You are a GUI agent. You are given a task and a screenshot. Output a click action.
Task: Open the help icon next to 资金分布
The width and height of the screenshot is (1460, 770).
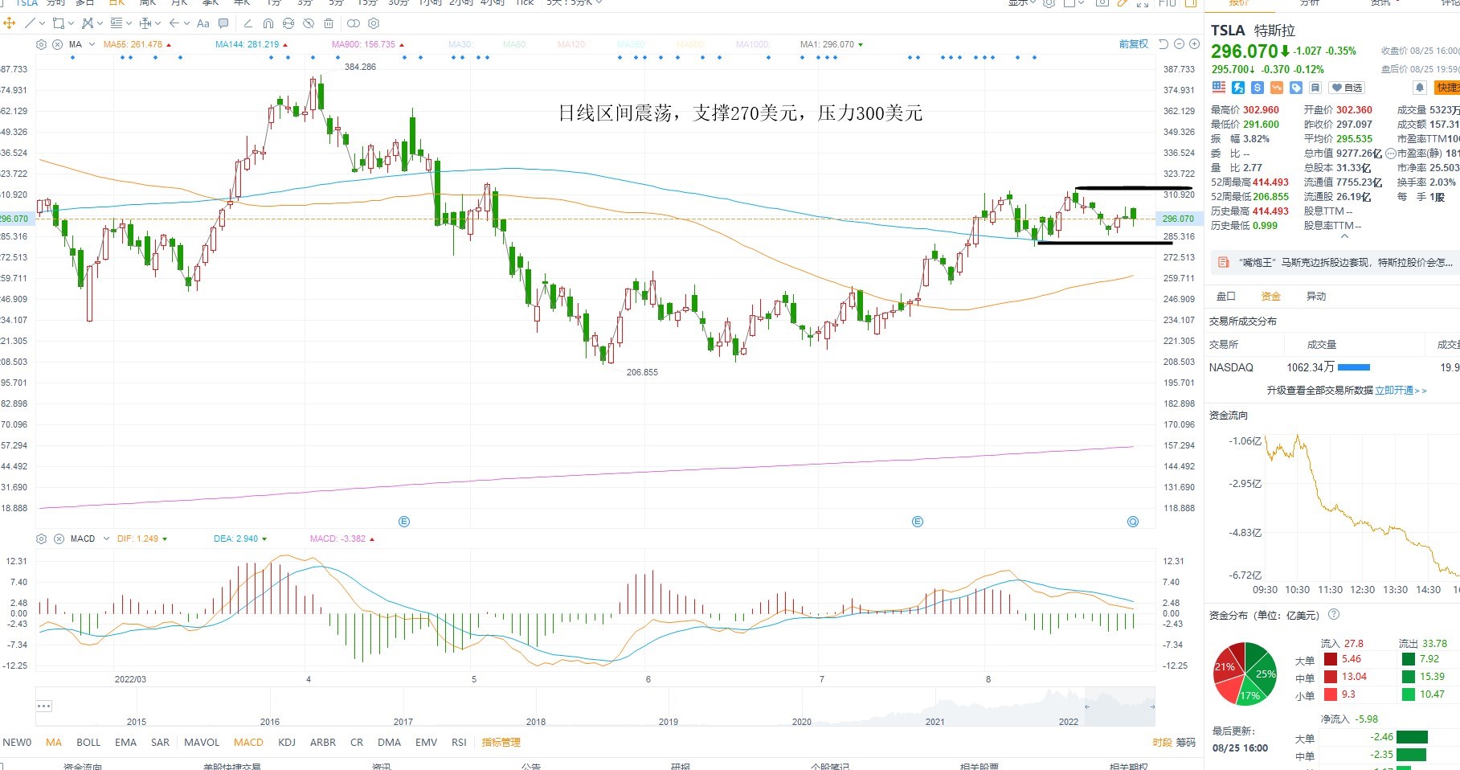pyautogui.click(x=1334, y=615)
